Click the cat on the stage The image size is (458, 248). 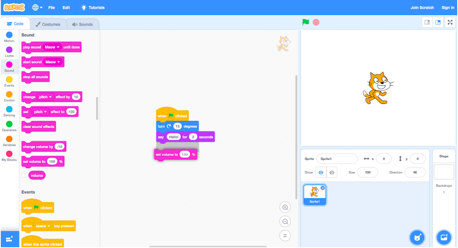(378, 88)
